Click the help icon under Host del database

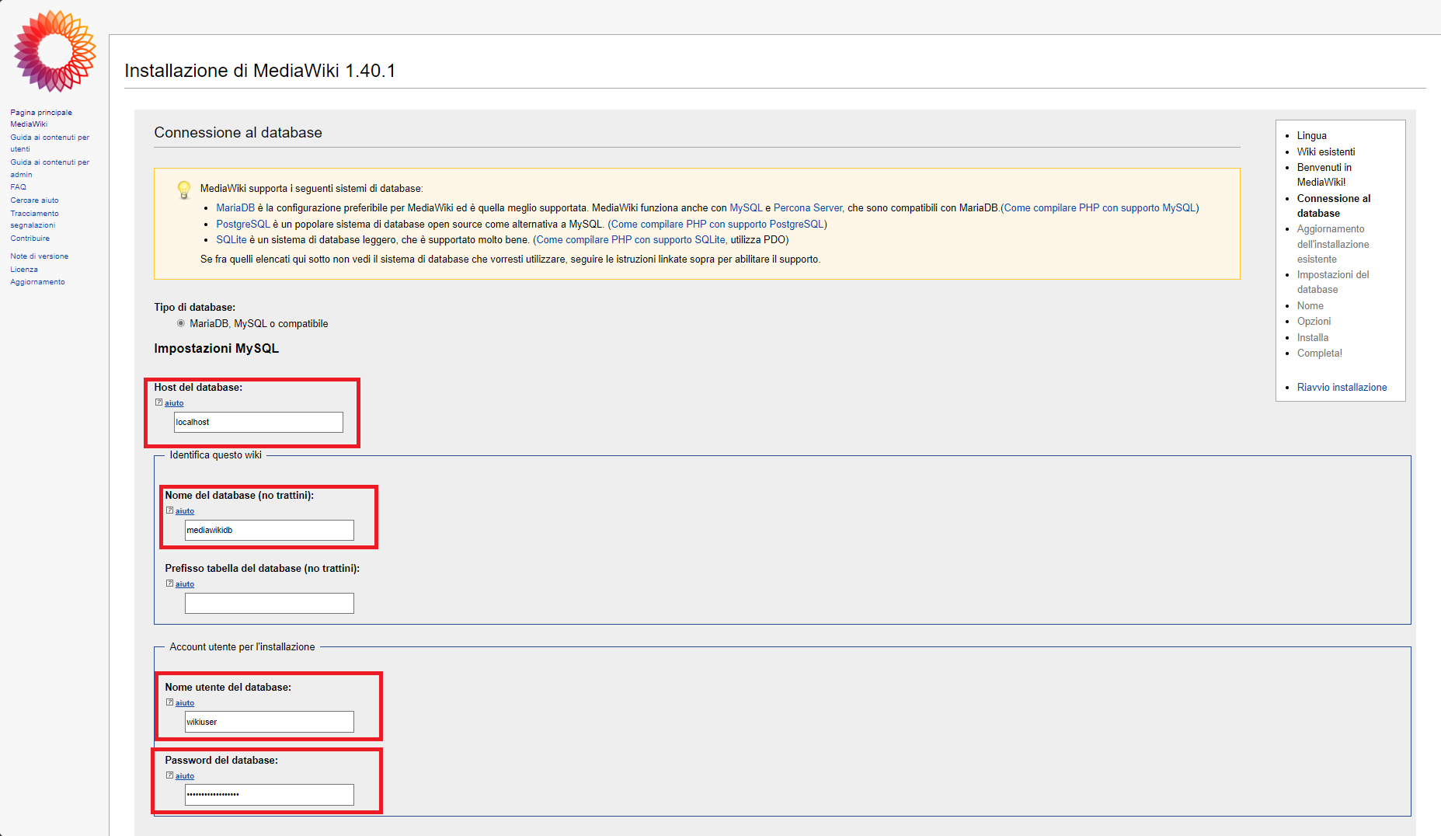point(158,402)
